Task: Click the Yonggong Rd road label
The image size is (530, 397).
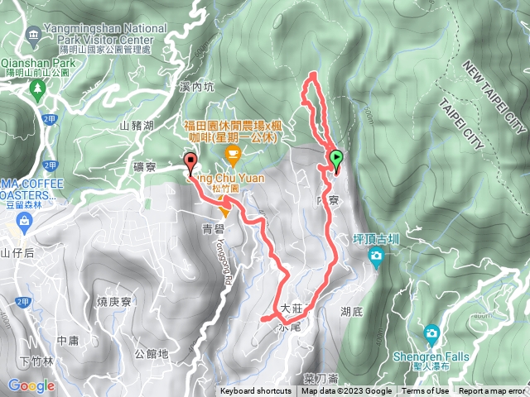Action: click(x=224, y=262)
